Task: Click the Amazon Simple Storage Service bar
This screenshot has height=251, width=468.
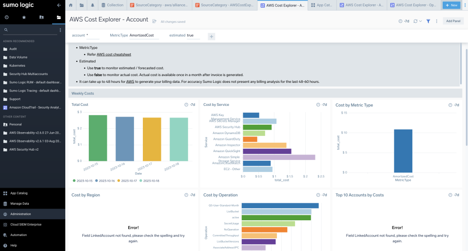Action: [x=279, y=157]
